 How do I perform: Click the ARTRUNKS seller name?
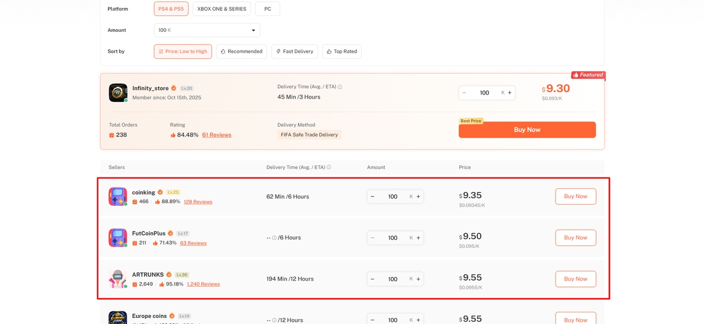pyautogui.click(x=148, y=274)
